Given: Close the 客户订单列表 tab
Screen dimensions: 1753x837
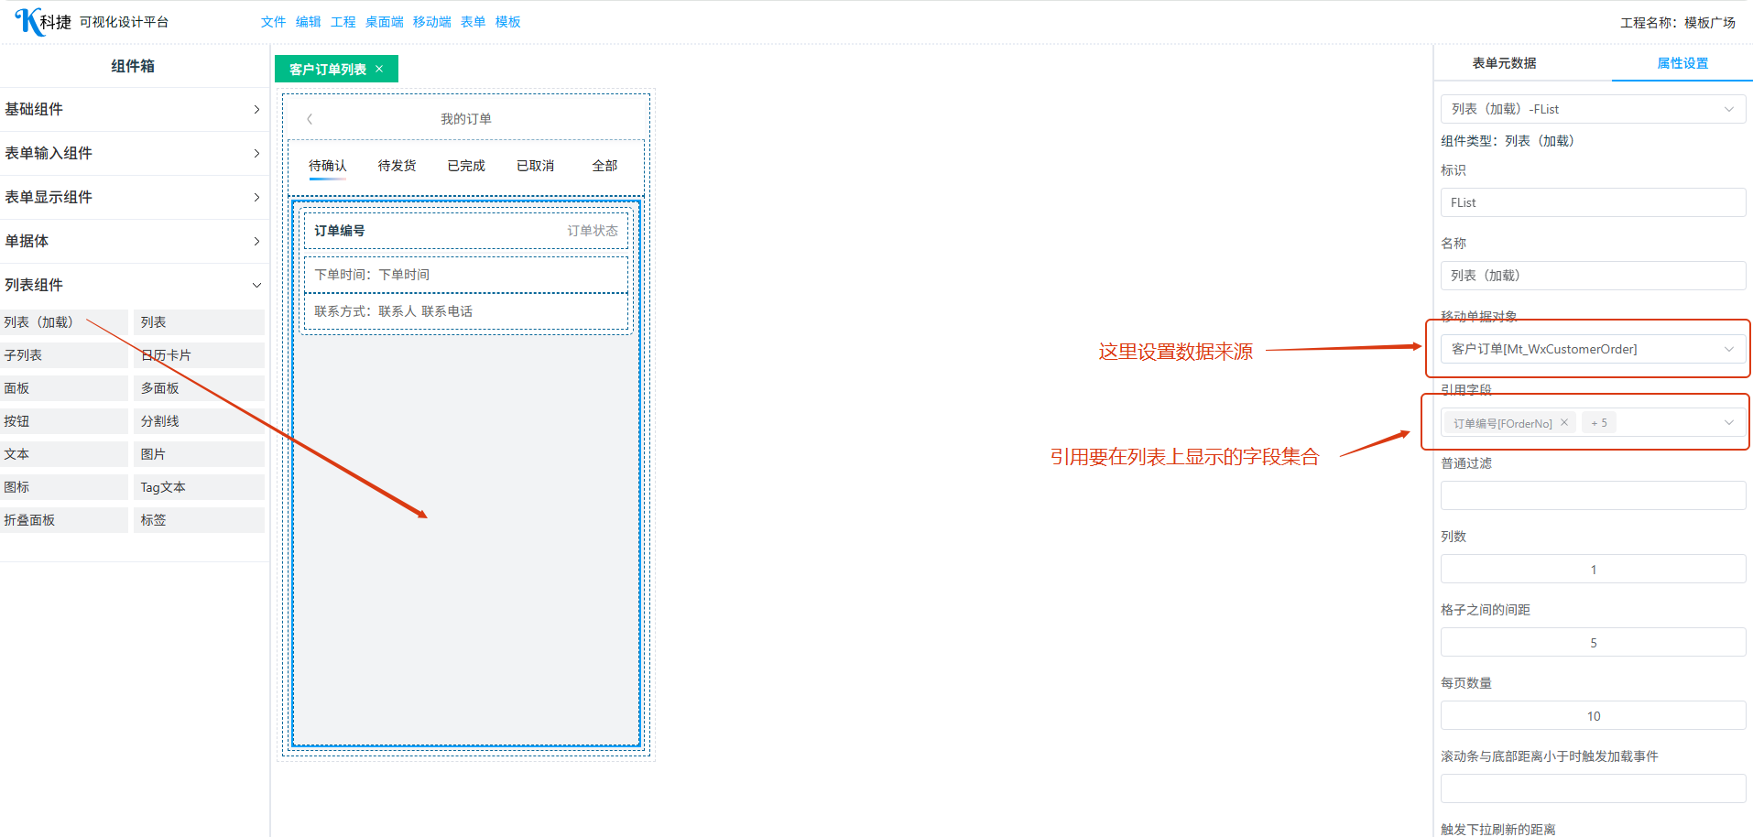Looking at the screenshot, I should coord(379,69).
